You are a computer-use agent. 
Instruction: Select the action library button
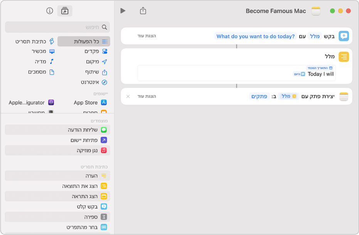point(65,11)
